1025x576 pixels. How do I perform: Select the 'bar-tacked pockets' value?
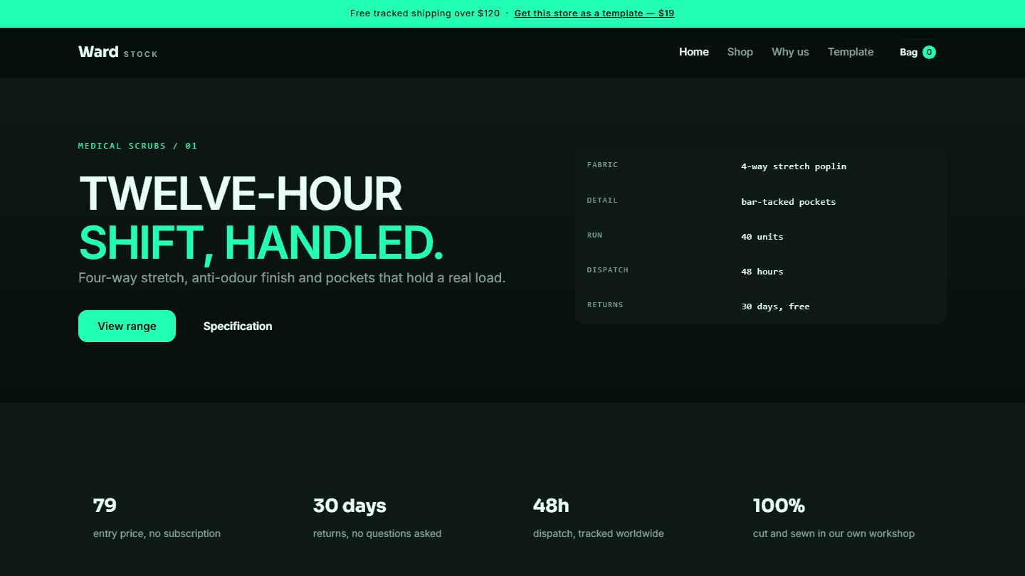click(789, 201)
